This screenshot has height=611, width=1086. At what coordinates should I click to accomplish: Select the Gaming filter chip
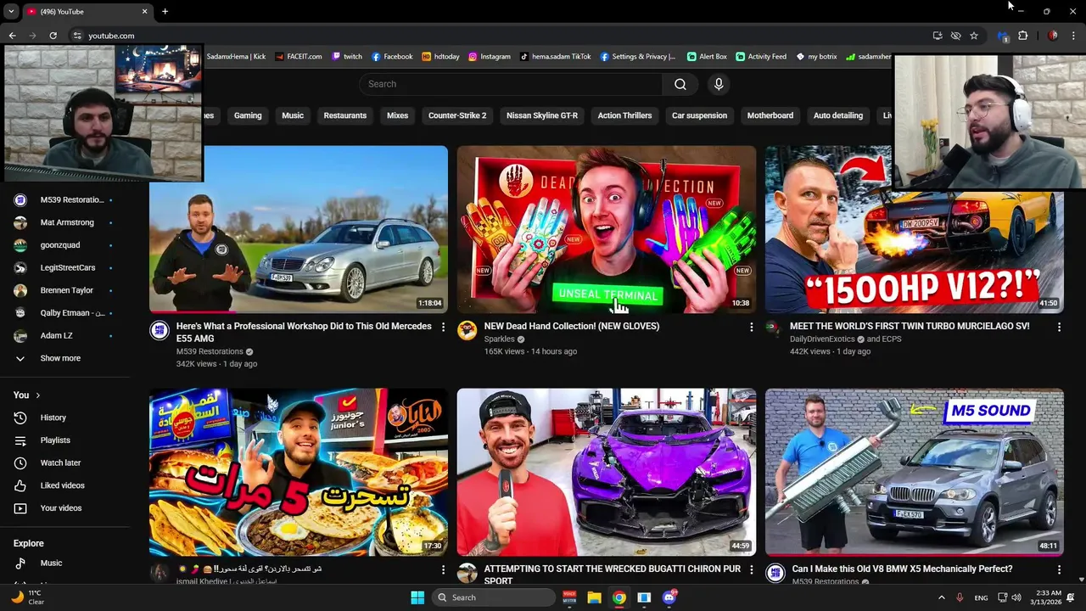coord(248,115)
